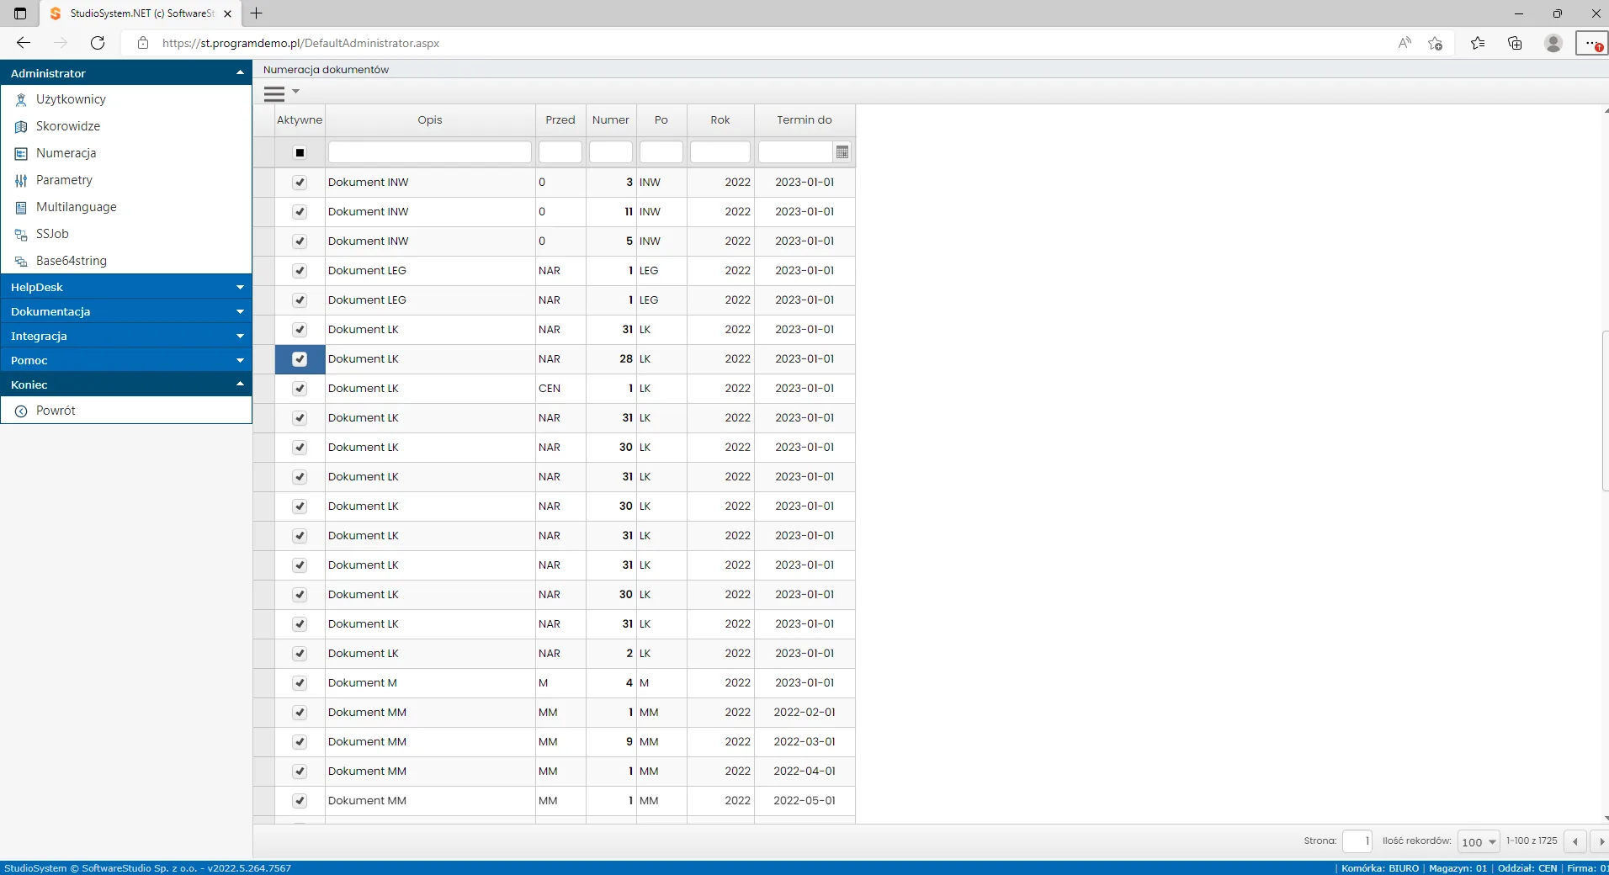Go to the next page of records
Viewport: 1609px width, 875px height.
[1600, 841]
